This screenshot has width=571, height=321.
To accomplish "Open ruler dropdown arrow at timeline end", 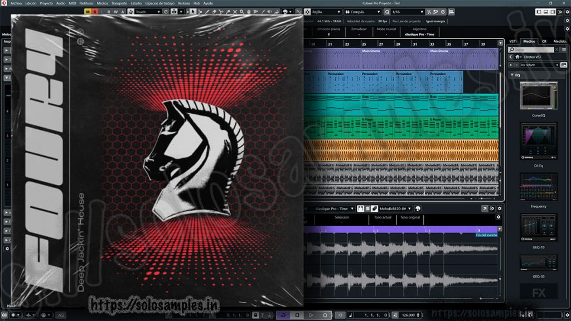I will [501, 43].
